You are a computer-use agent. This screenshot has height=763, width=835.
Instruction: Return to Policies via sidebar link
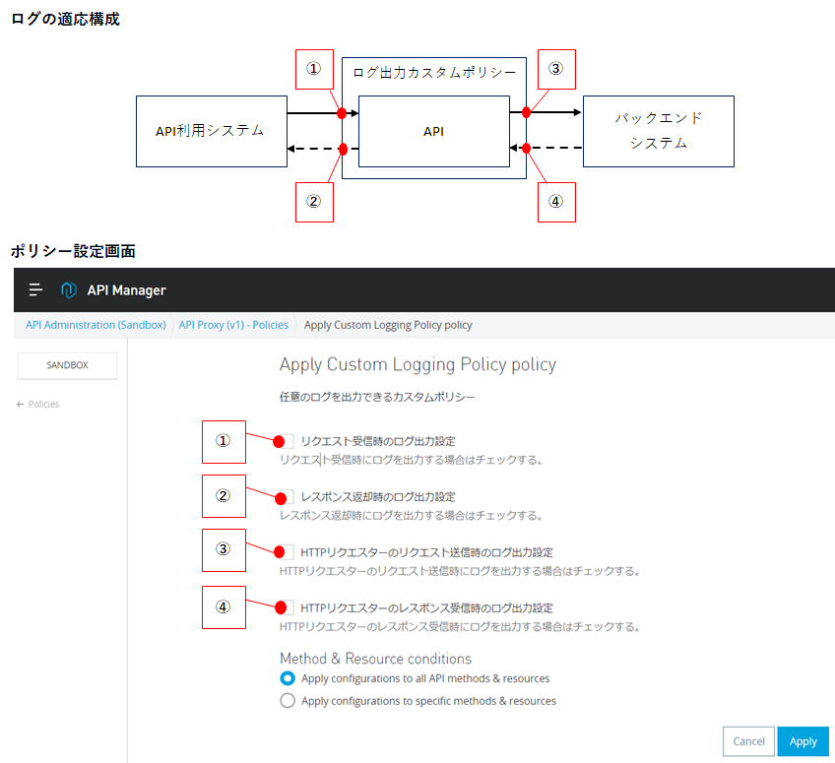pyautogui.click(x=43, y=404)
